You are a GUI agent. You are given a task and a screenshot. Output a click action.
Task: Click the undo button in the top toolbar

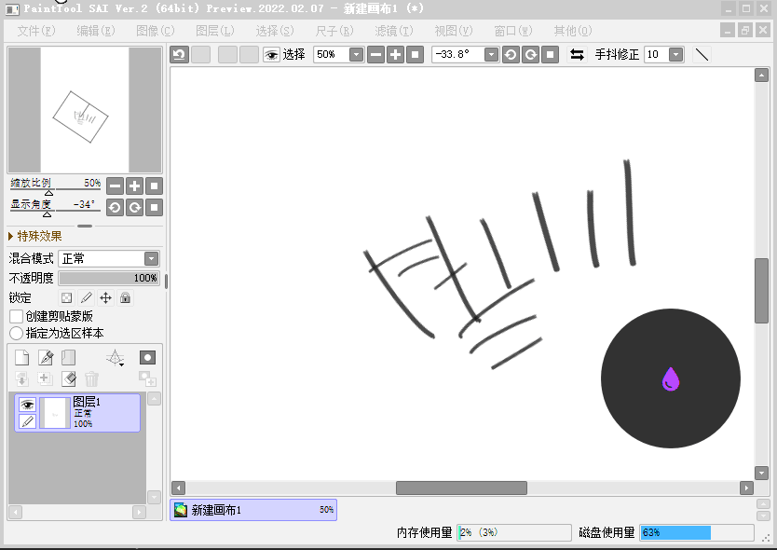(180, 55)
